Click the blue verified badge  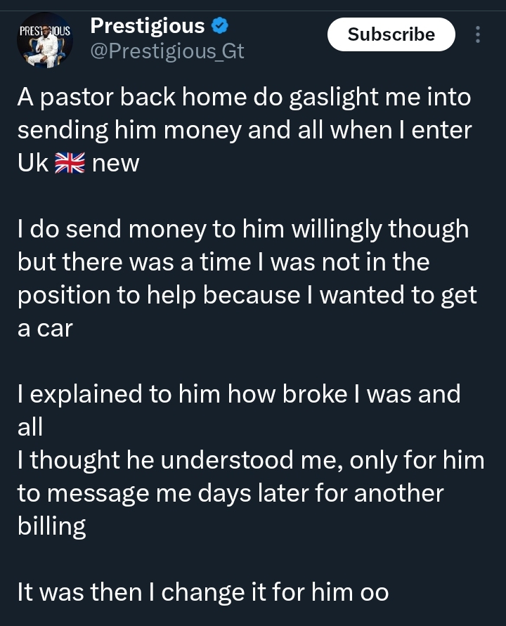(220, 27)
